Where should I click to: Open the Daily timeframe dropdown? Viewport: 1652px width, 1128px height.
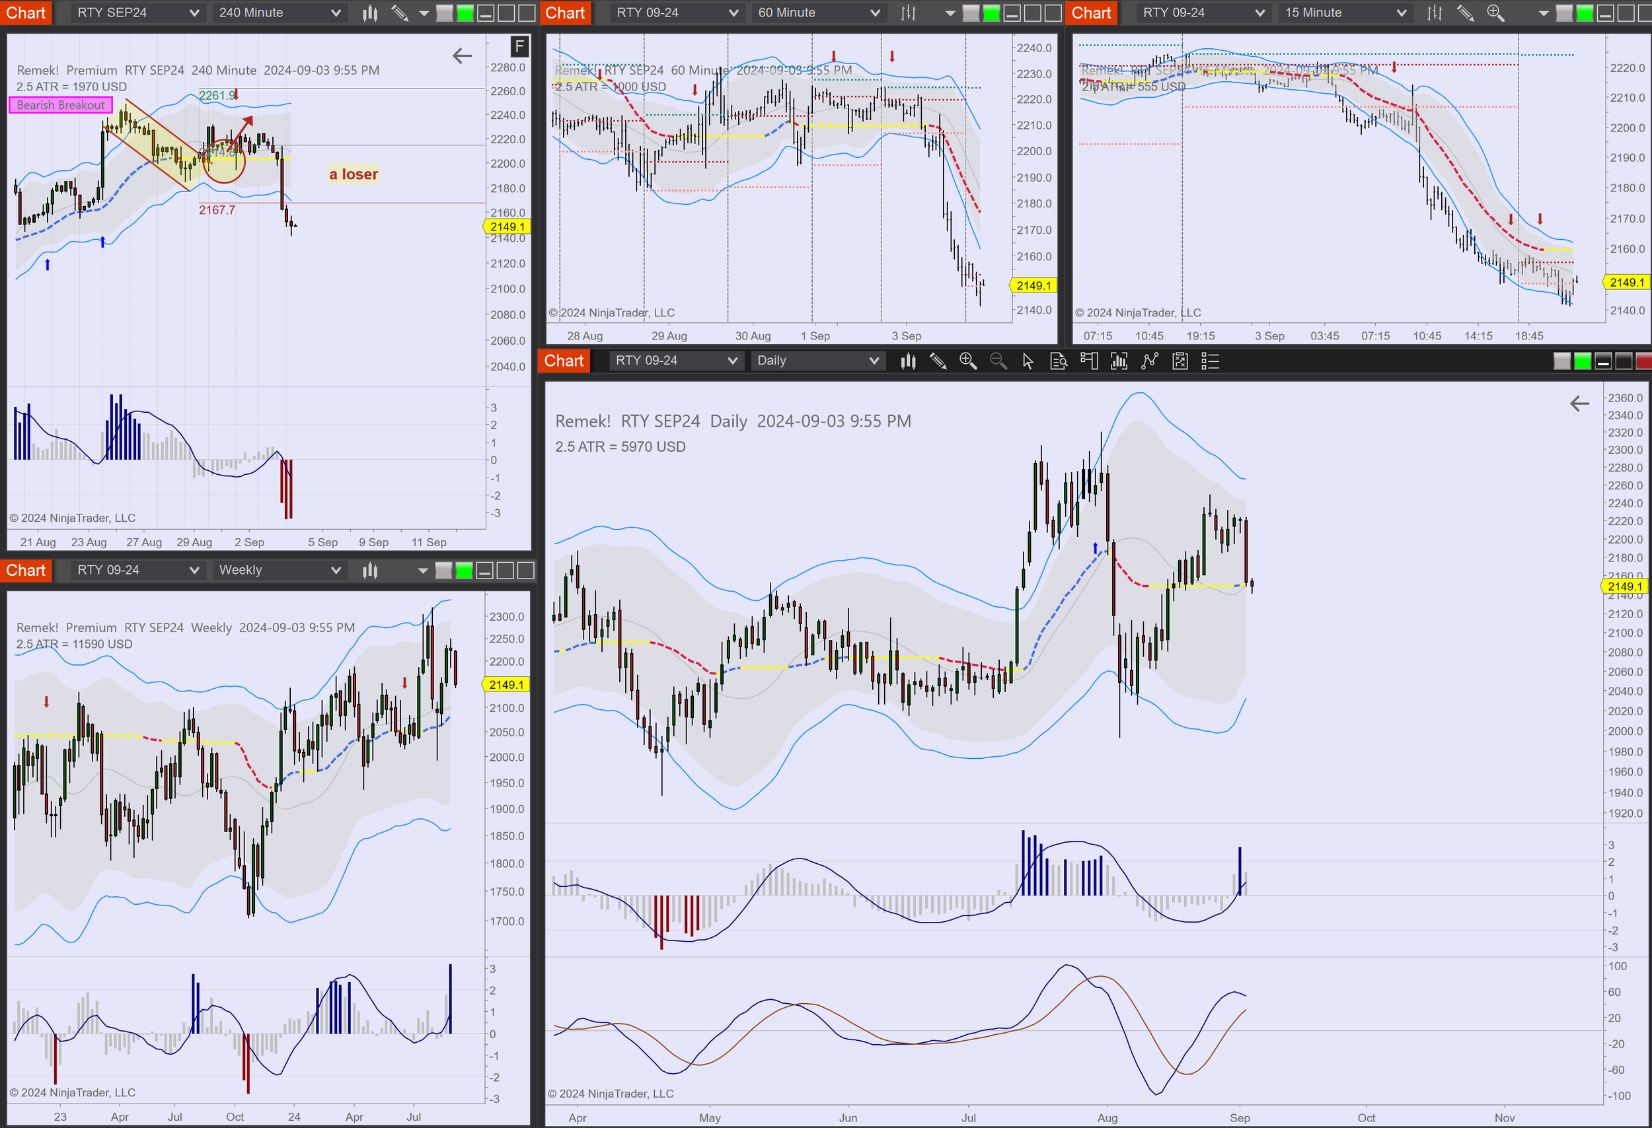(x=817, y=361)
